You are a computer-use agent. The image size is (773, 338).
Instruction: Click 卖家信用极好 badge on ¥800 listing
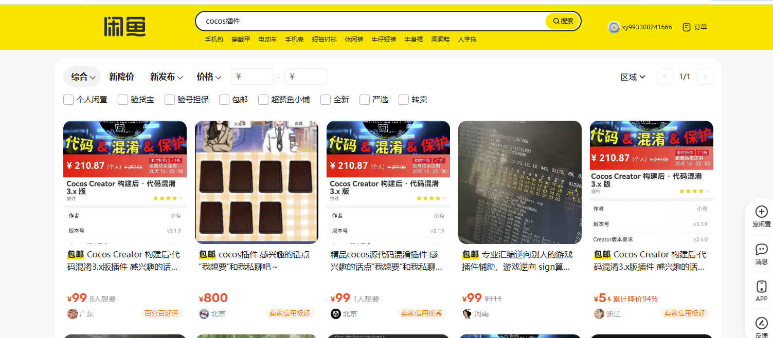pyautogui.click(x=290, y=313)
